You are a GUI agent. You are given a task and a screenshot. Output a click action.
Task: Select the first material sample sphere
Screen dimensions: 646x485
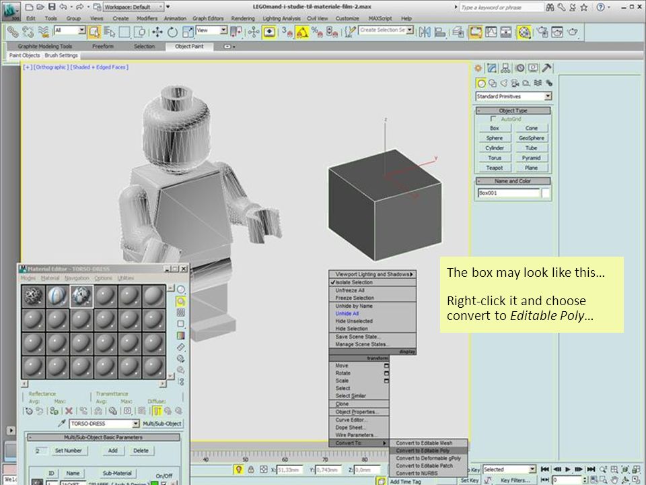[x=34, y=296]
